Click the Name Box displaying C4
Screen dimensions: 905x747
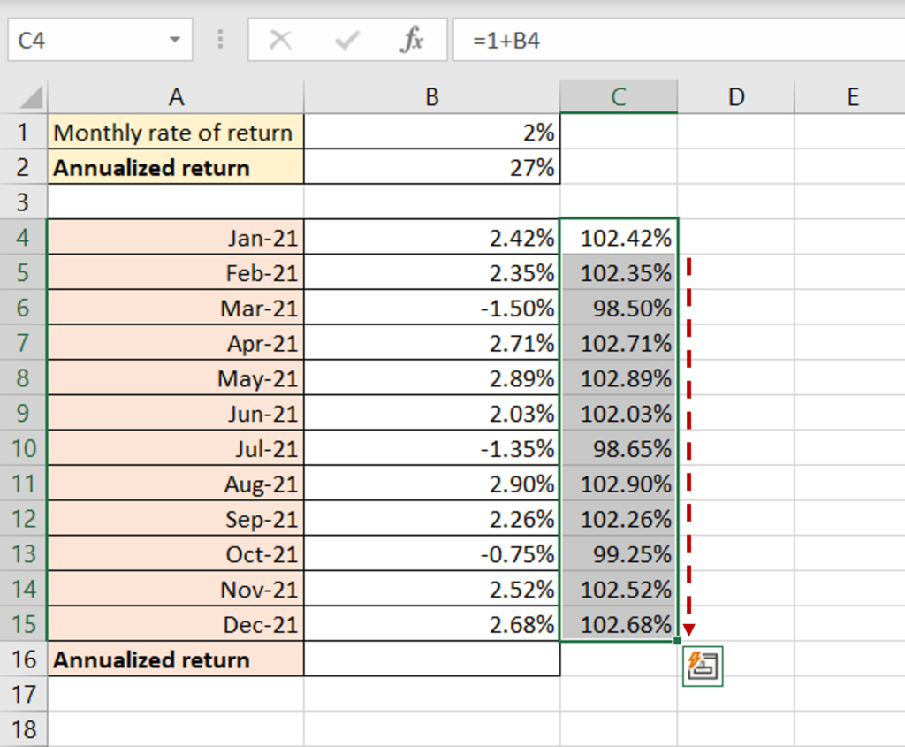click(80, 39)
